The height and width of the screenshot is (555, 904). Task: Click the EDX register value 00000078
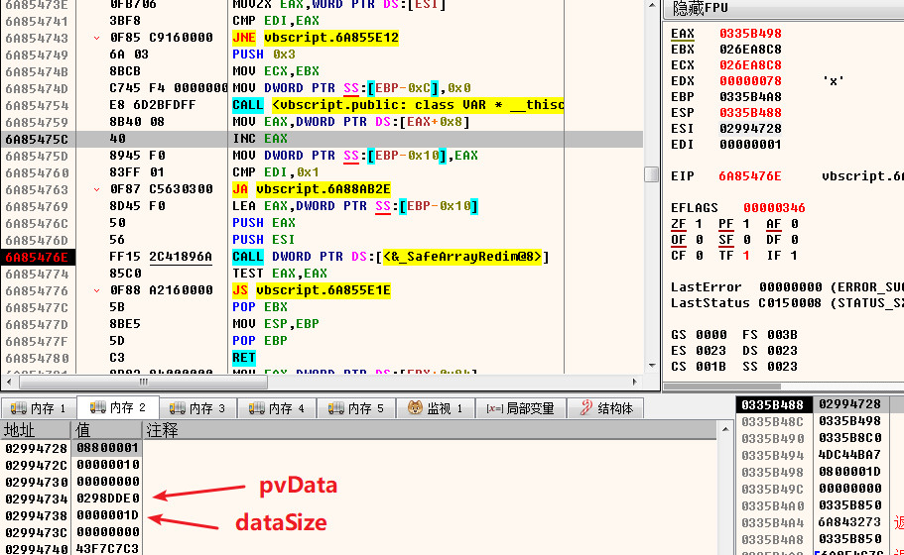coord(750,81)
